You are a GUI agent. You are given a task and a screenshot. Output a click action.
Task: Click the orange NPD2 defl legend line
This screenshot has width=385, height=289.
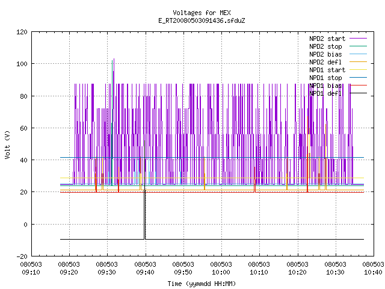point(358,61)
